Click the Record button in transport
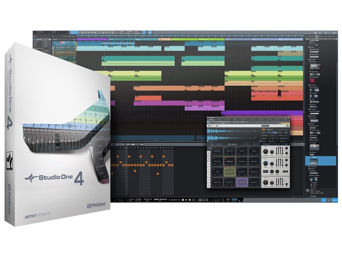Viewport: 342px width, 257px height. tap(190, 200)
